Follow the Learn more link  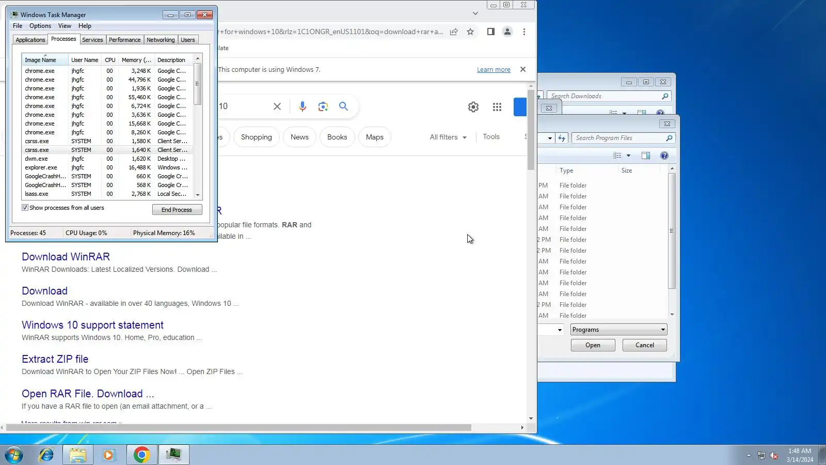(494, 70)
